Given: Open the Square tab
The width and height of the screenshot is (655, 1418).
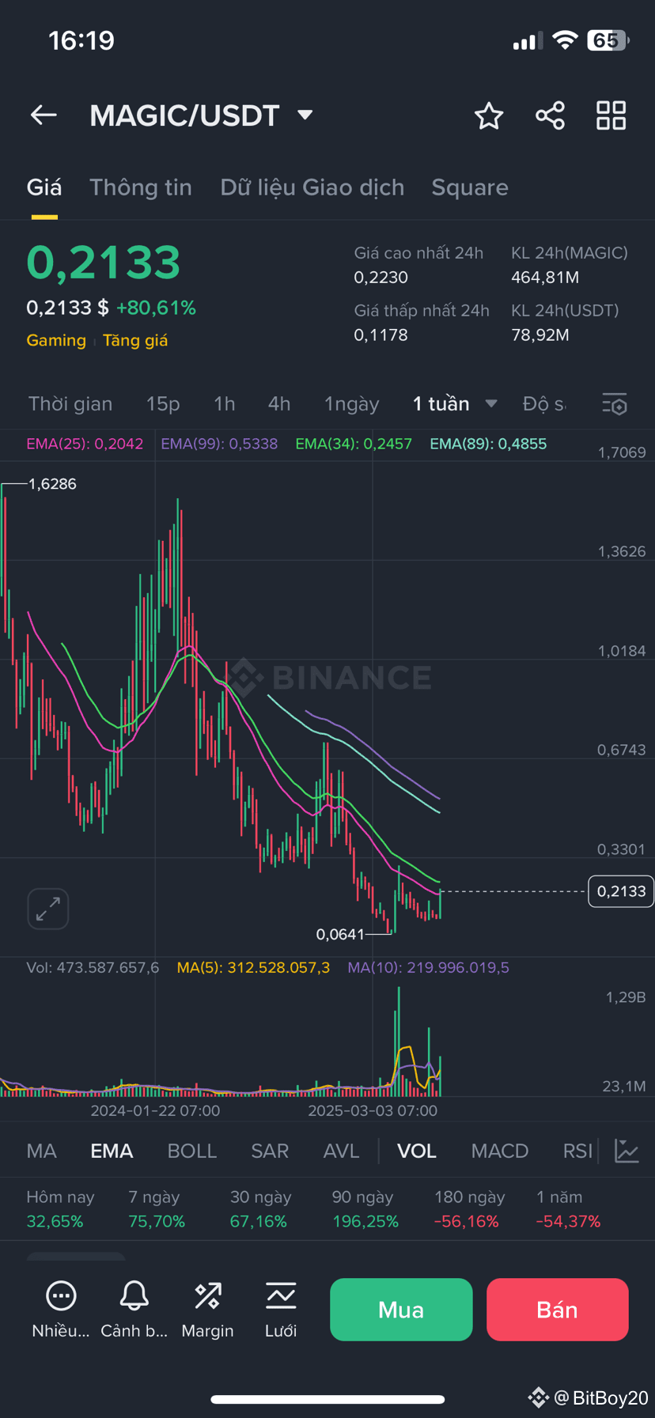Looking at the screenshot, I should pyautogui.click(x=470, y=187).
